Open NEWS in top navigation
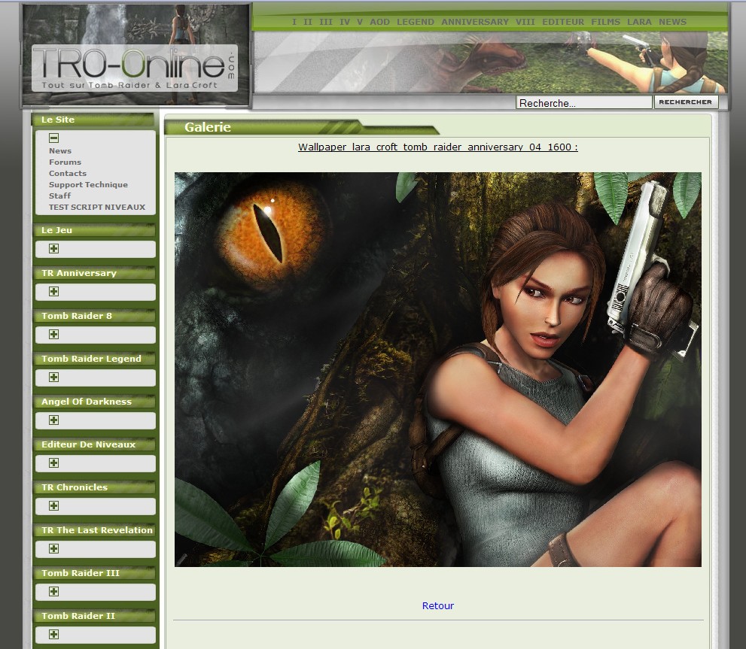 (673, 22)
